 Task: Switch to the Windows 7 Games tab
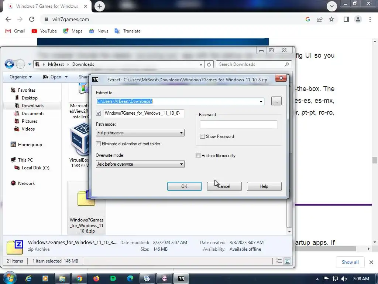47,6
